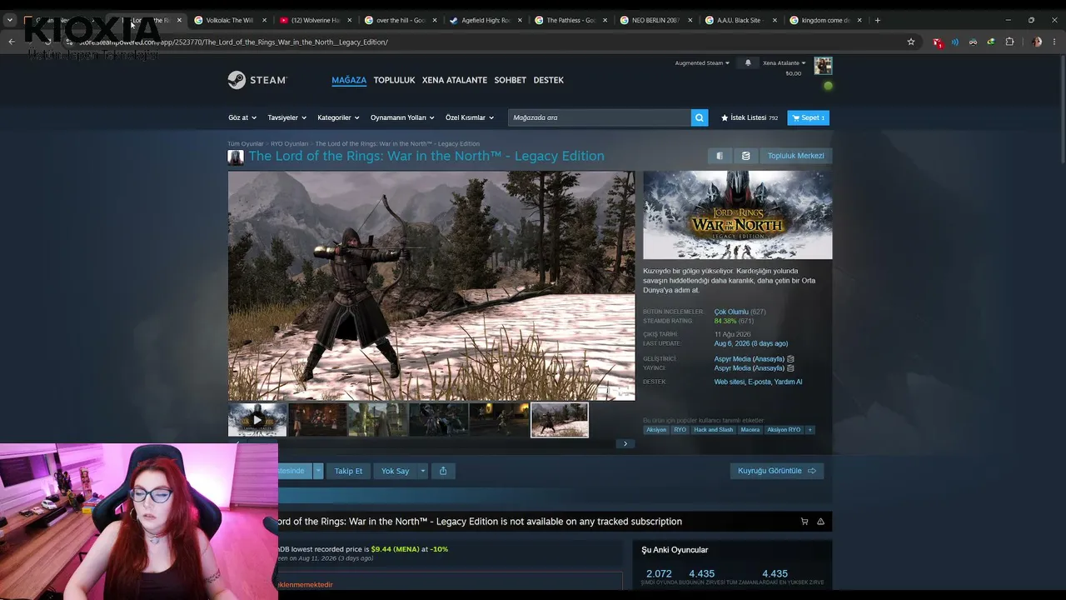
Task: Click the shopping cart icon in the subscription bar
Action: [x=804, y=522]
